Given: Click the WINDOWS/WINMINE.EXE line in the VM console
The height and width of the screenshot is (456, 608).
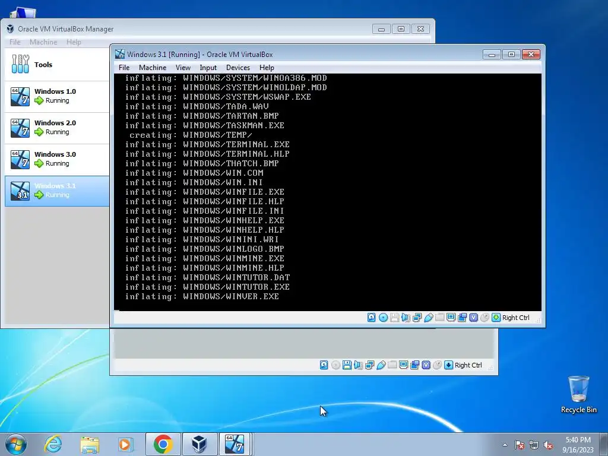Looking at the screenshot, I should click(x=204, y=258).
